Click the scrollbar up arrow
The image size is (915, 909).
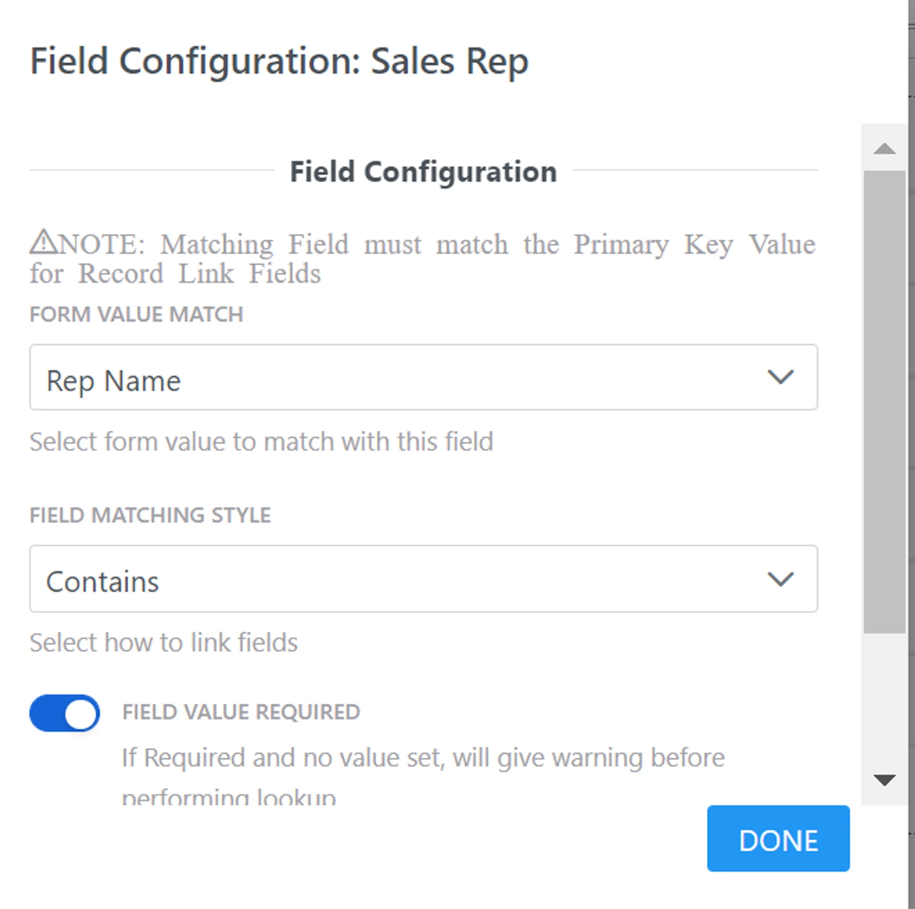pyautogui.click(x=884, y=149)
